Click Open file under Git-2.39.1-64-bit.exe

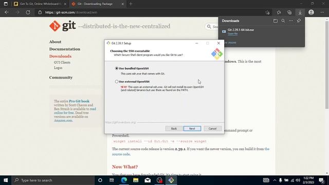coord(232,34)
